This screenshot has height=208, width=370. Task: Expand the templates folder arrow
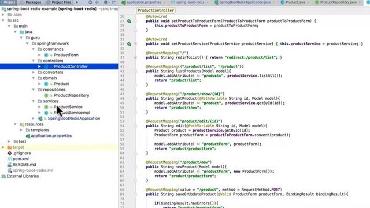pyautogui.click(x=21, y=130)
